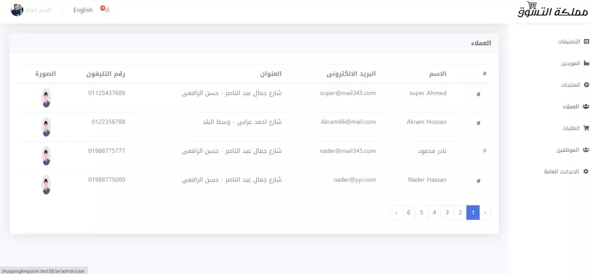Click the # link for Nader Hassan
Screen dimensions: 591x274
pos(478,181)
